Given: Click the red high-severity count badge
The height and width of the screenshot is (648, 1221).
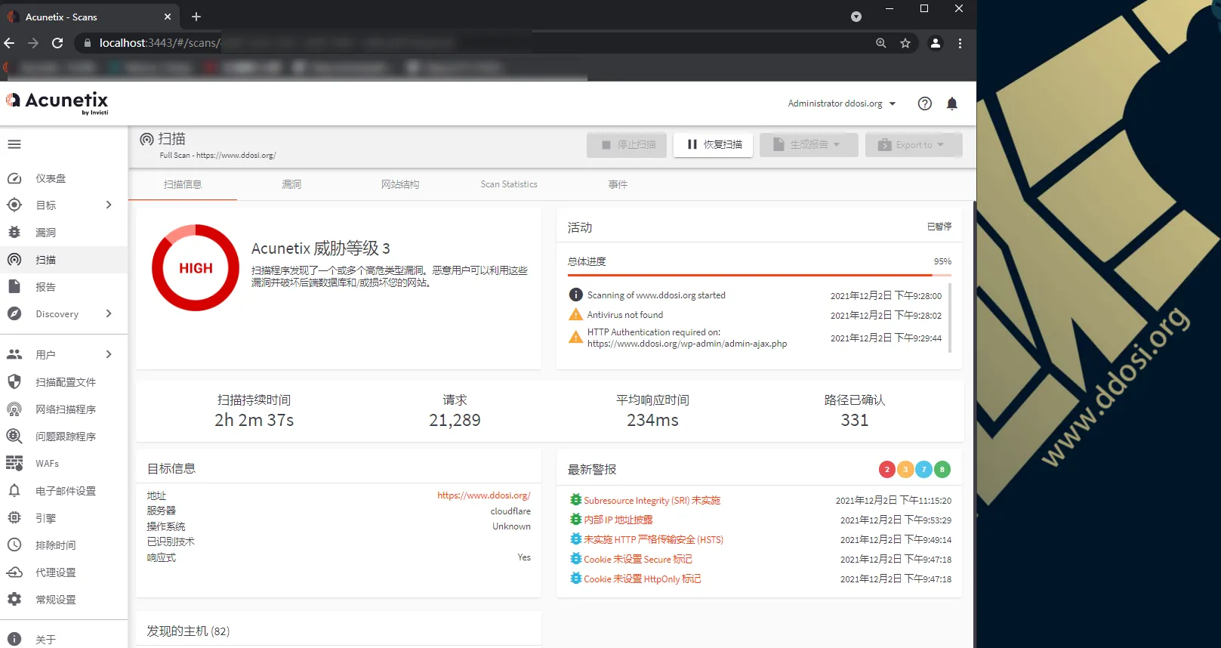Looking at the screenshot, I should [887, 469].
